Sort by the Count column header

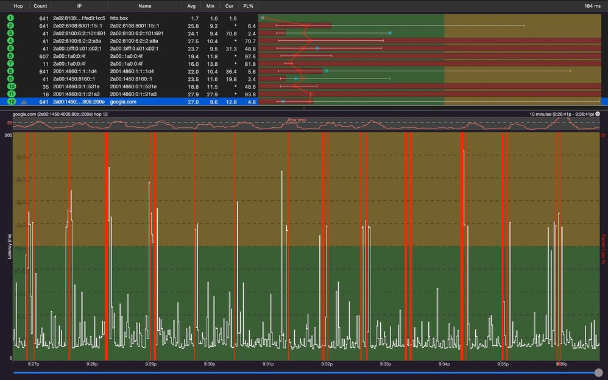[x=40, y=5]
